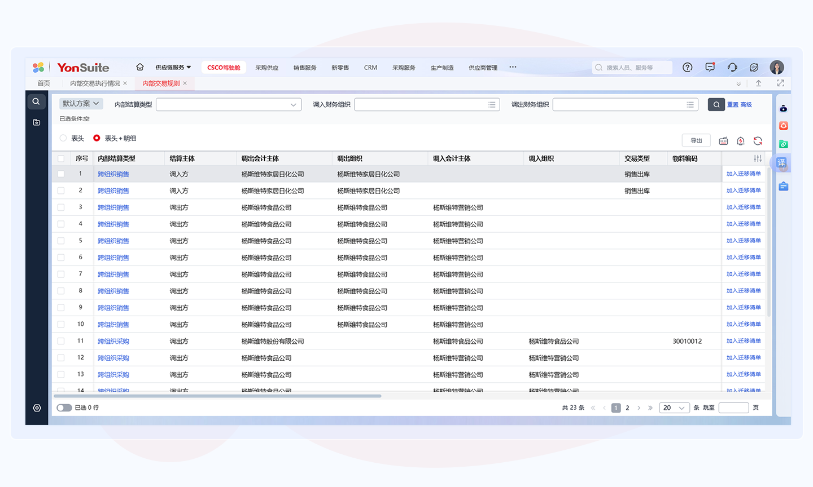Select the 表头 radio button
The image size is (813, 487).
pos(63,138)
